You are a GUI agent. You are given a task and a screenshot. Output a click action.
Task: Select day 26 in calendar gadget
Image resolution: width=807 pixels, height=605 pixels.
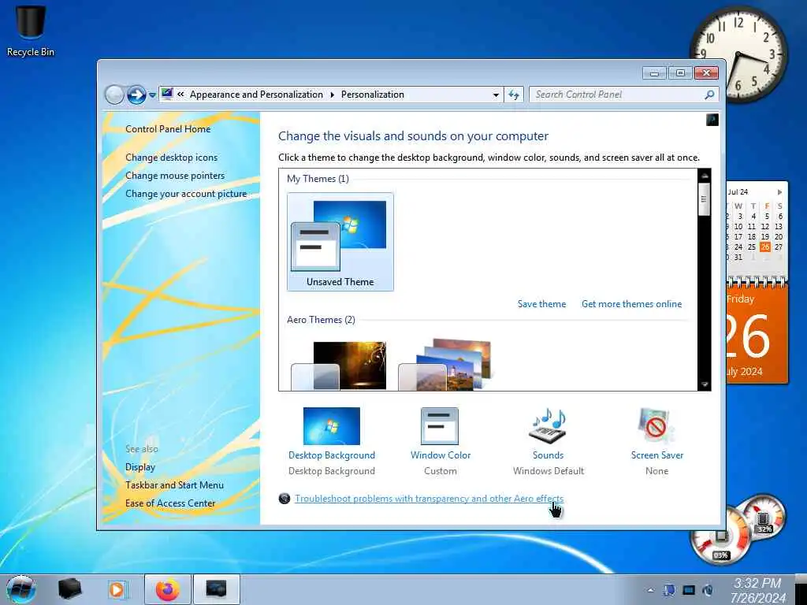coord(765,247)
